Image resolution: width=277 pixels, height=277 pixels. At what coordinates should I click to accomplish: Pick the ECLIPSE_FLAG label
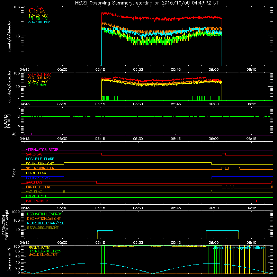[38, 178]
